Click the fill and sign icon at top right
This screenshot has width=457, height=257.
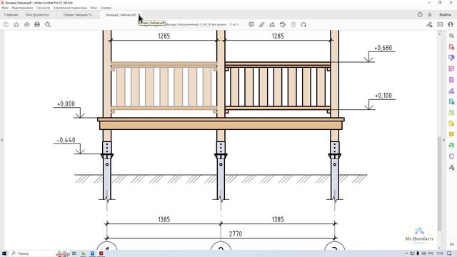coord(429,25)
